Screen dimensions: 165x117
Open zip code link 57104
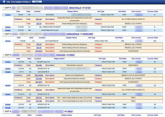click(88, 8)
